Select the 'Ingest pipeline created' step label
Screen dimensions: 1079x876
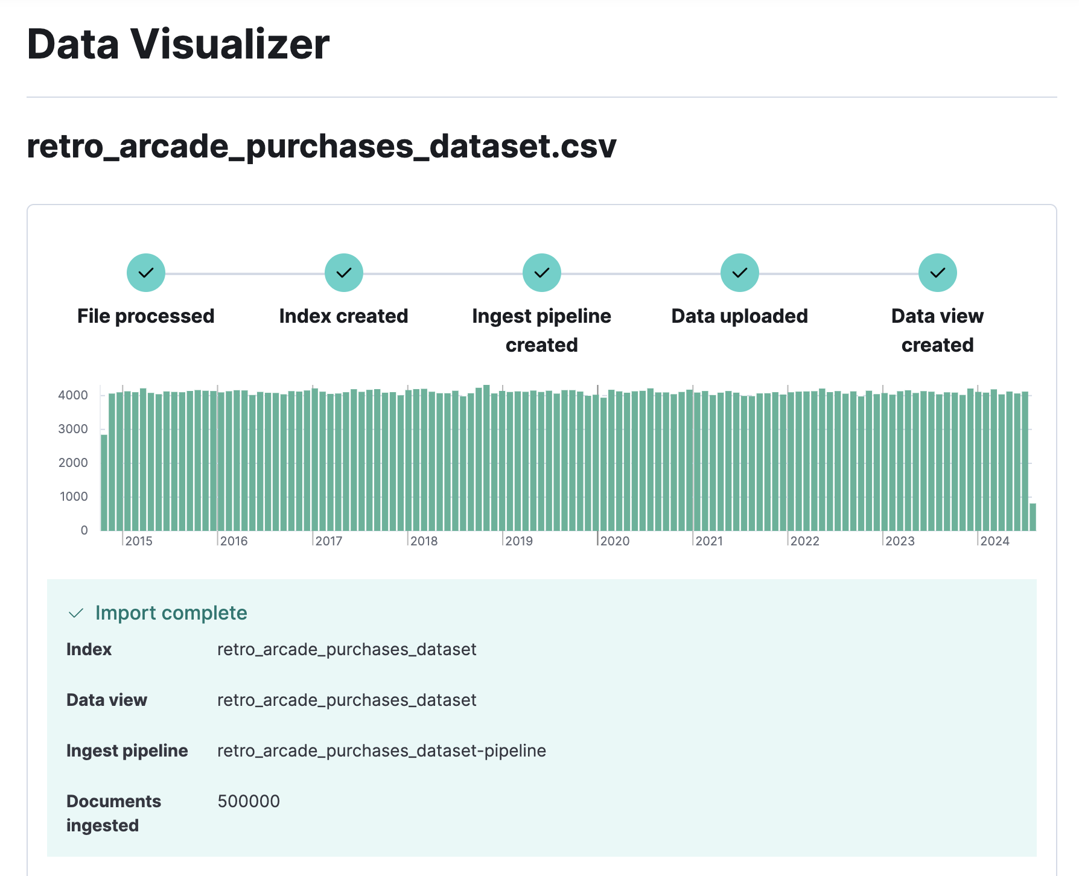tap(542, 331)
